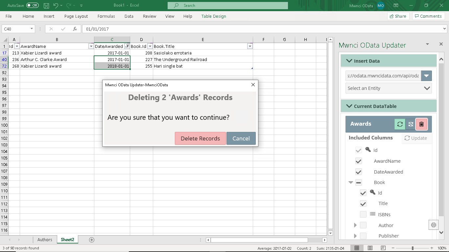Open the Name Box dropdown arrow
449x252 pixels.
coord(32,29)
